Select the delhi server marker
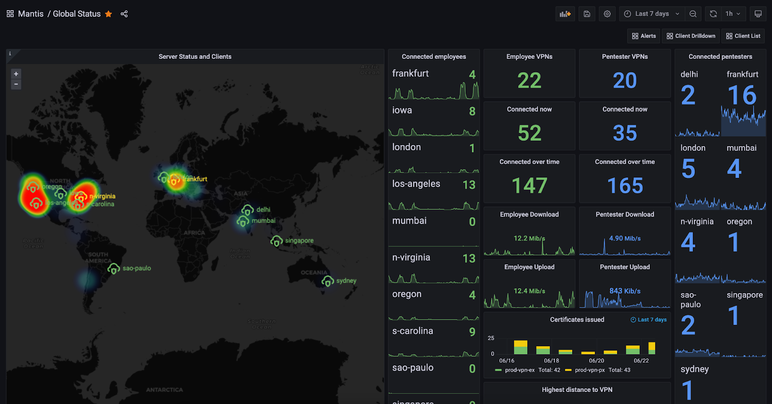The width and height of the screenshot is (772, 404). tap(248, 210)
